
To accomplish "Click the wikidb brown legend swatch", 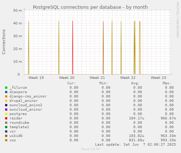I will [x=6, y=136].
